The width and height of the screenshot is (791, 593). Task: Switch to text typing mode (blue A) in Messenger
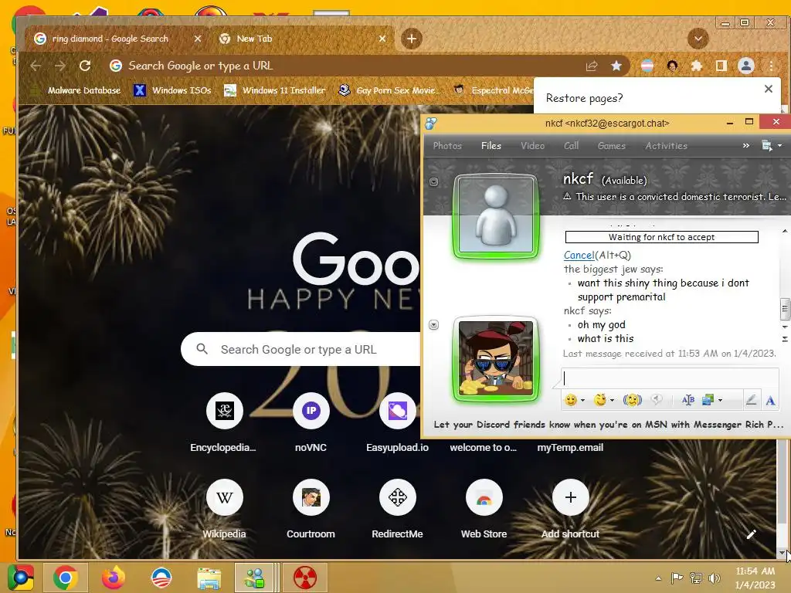point(770,401)
